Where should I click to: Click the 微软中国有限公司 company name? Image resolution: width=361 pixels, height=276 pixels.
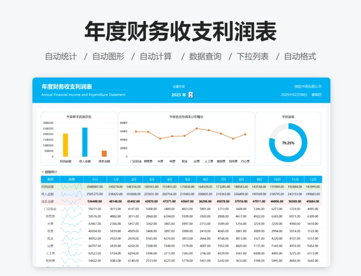[308, 86]
